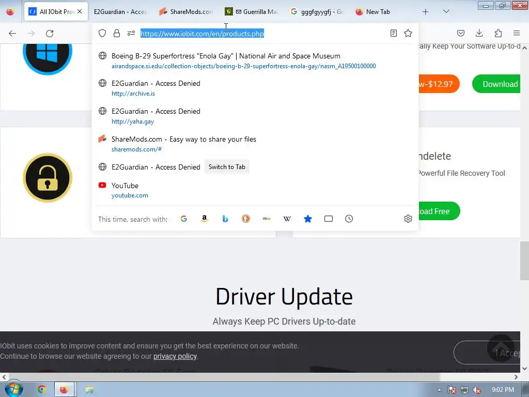529x397 pixels.
Task: Search open tabs with the tab icon
Action: (x=328, y=219)
